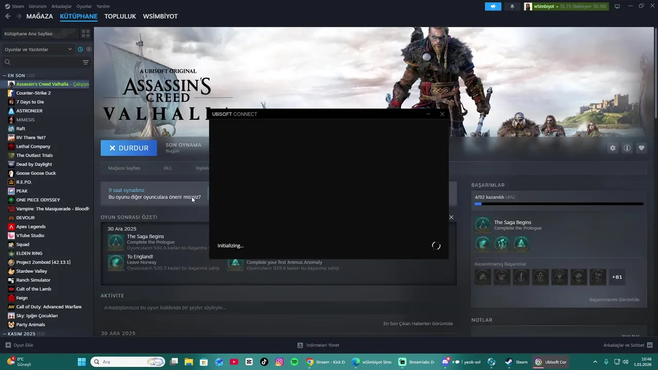
Task: Select ELDEN RING in library
Action: 29,253
